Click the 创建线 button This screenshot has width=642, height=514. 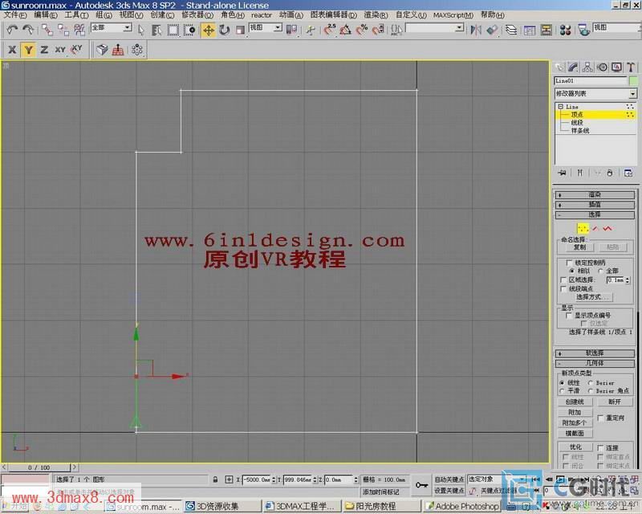point(575,402)
